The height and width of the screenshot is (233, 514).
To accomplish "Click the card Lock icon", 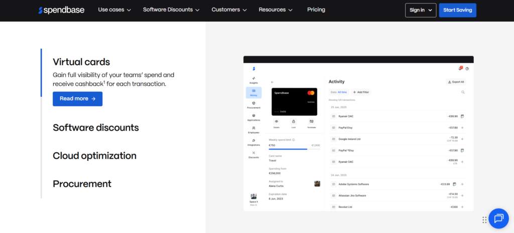I will pyautogui.click(x=293, y=121).
